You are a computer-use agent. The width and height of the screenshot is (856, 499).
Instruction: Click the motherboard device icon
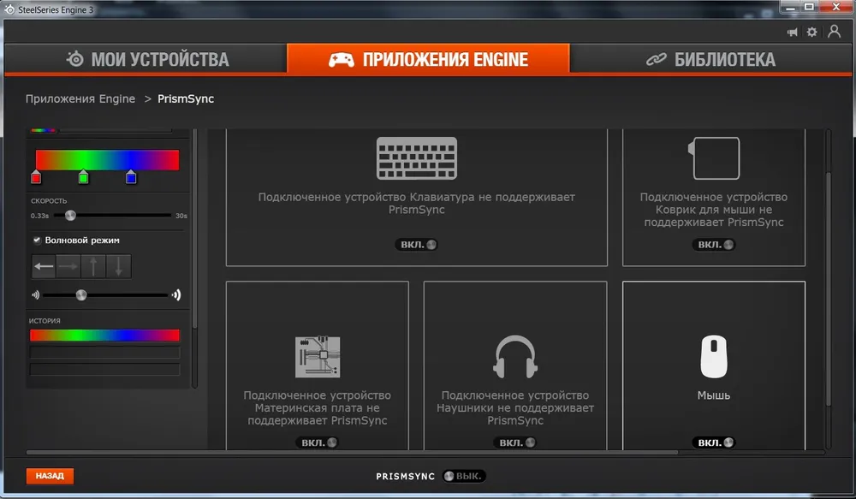318,357
